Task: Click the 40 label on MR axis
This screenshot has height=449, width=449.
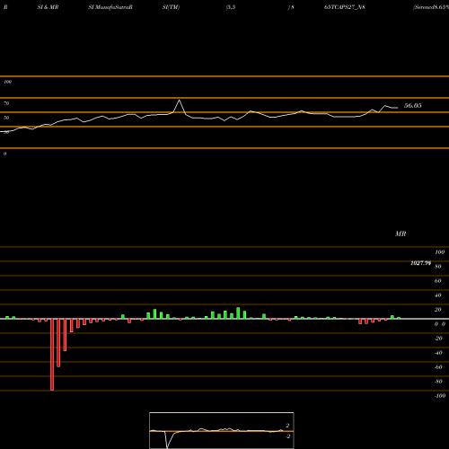Action: (x=438, y=295)
